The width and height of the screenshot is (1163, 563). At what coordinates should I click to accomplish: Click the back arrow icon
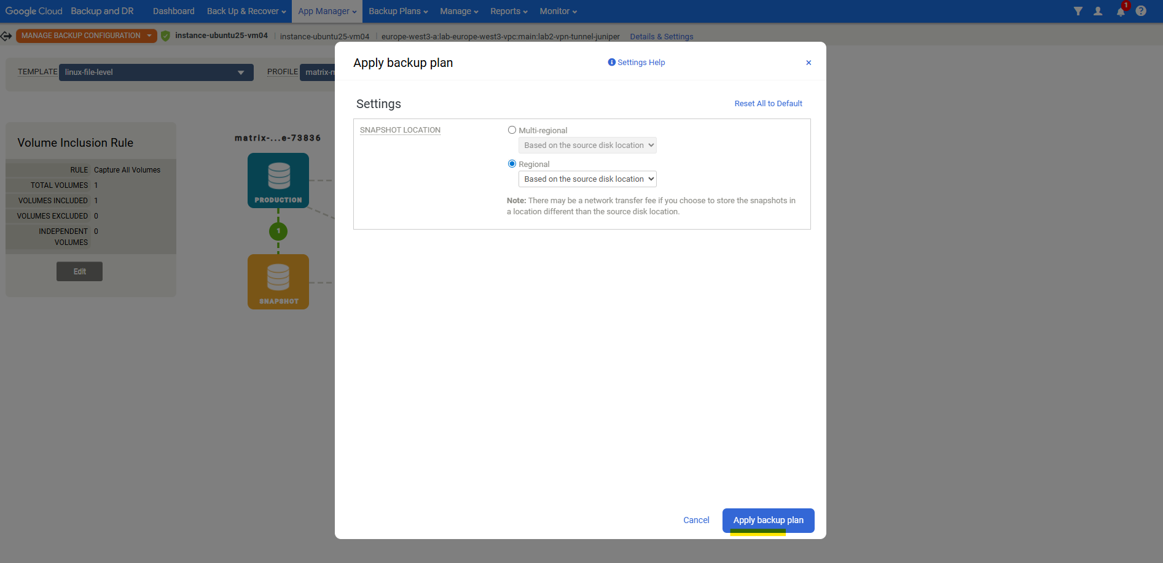(6, 36)
